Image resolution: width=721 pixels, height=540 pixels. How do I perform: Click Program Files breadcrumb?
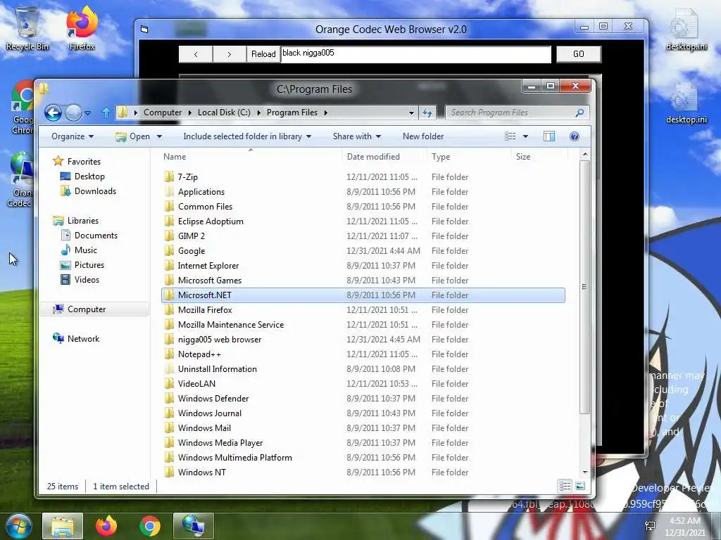292,112
